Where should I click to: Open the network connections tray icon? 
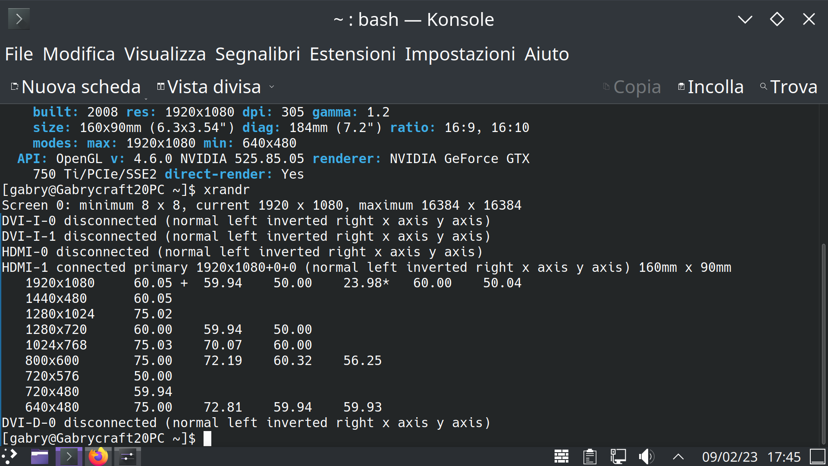[x=618, y=457]
